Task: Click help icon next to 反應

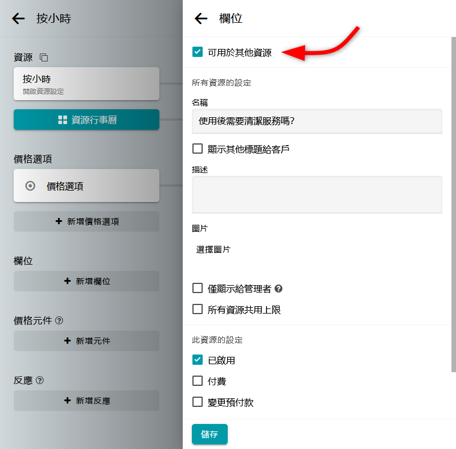Action: pos(40,380)
